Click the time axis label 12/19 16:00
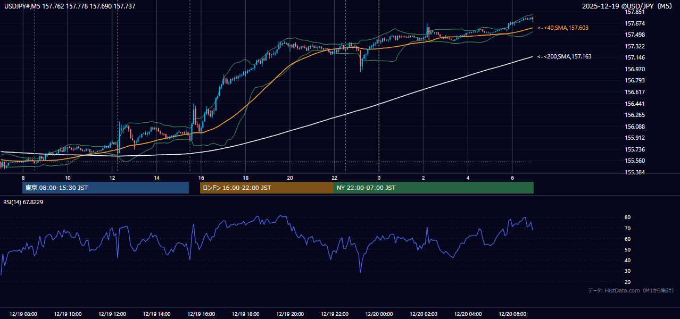 click(201, 314)
